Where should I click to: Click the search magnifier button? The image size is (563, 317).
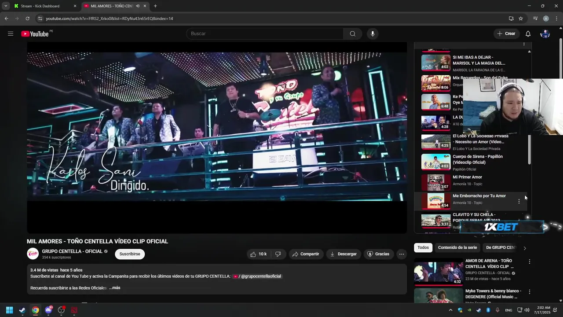point(353,34)
